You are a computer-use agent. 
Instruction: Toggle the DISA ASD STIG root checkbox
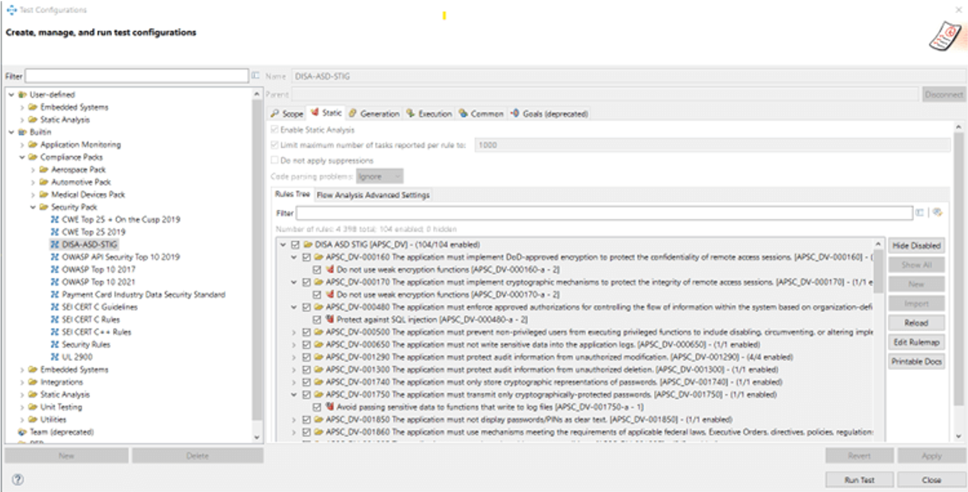click(295, 245)
